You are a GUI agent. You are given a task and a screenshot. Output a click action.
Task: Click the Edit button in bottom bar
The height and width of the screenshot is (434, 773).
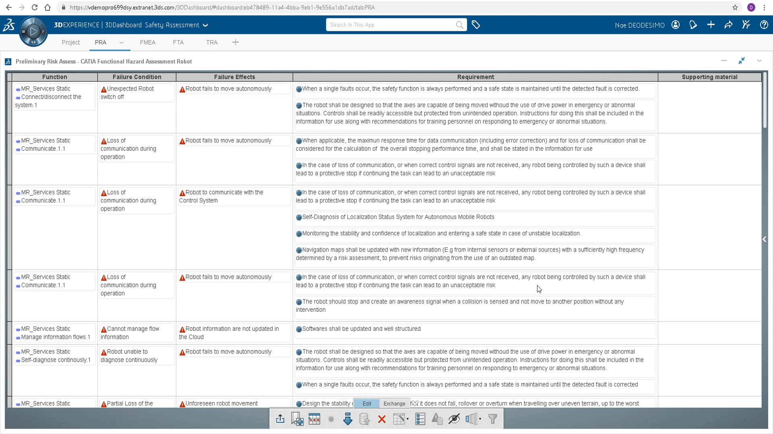click(x=367, y=404)
